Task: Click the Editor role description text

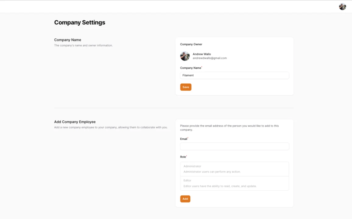Action: point(219,186)
